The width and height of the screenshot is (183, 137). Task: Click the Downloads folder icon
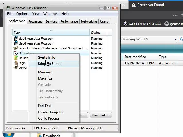(39, 135)
